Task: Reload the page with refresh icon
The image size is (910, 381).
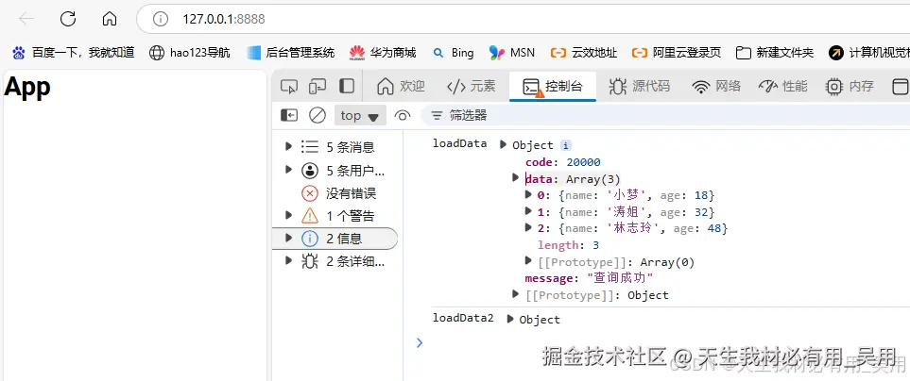Action: point(68,19)
